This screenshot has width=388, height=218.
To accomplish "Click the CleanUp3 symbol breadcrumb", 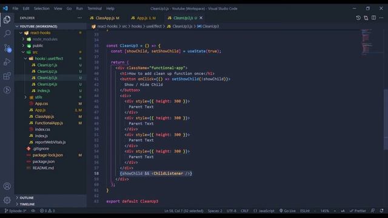I will point(208,26).
